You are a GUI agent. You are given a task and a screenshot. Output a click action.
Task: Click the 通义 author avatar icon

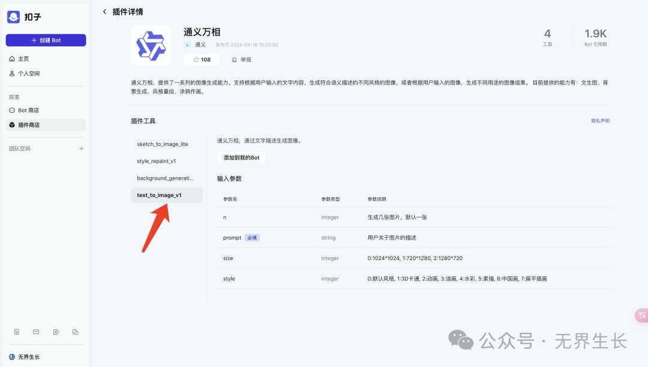pos(187,44)
